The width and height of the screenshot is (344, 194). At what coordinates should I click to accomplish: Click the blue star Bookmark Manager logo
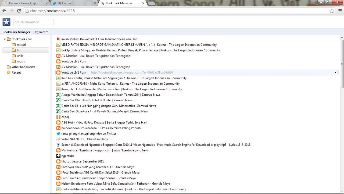click(6, 22)
